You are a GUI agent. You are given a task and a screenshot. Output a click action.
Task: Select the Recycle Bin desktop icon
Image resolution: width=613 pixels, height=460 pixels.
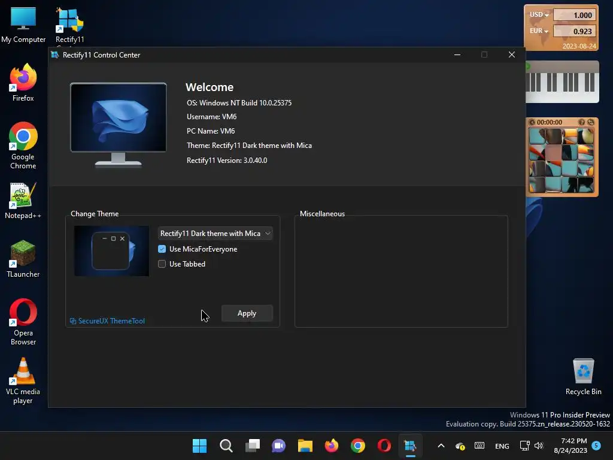(x=583, y=376)
